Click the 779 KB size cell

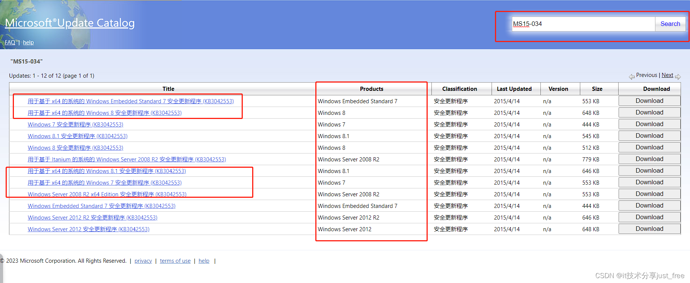click(591, 160)
